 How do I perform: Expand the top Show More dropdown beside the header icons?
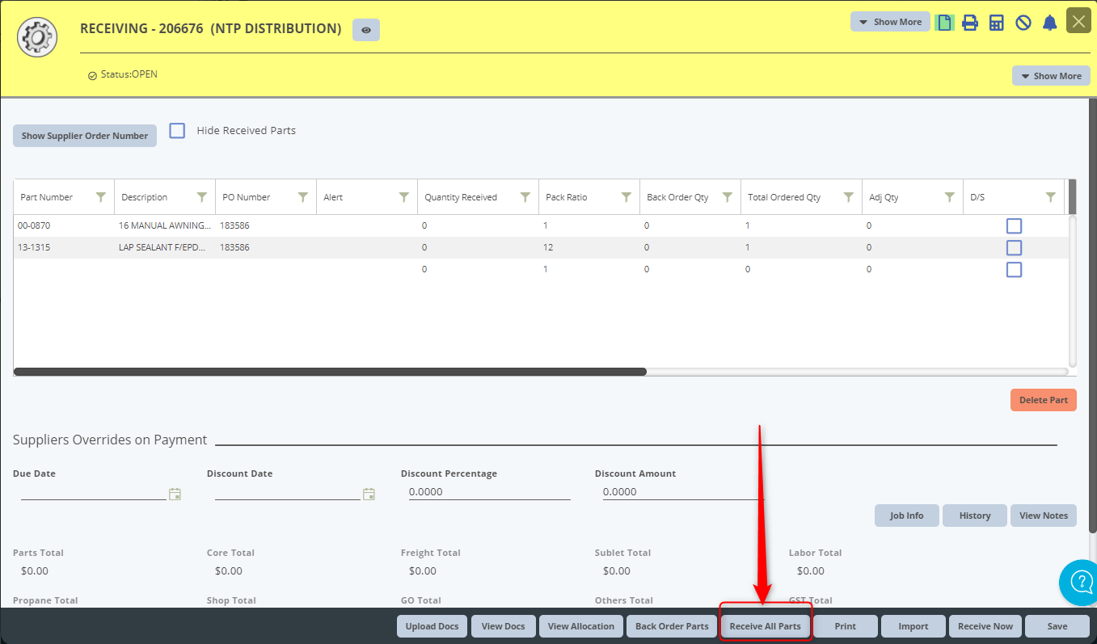click(889, 22)
